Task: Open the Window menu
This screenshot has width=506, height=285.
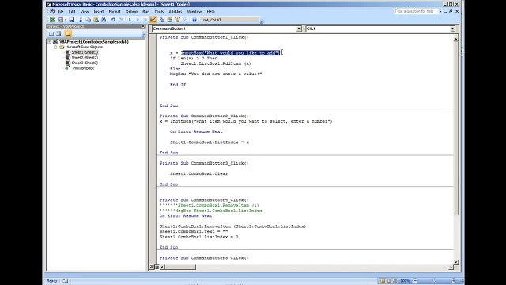Action: pos(194,12)
